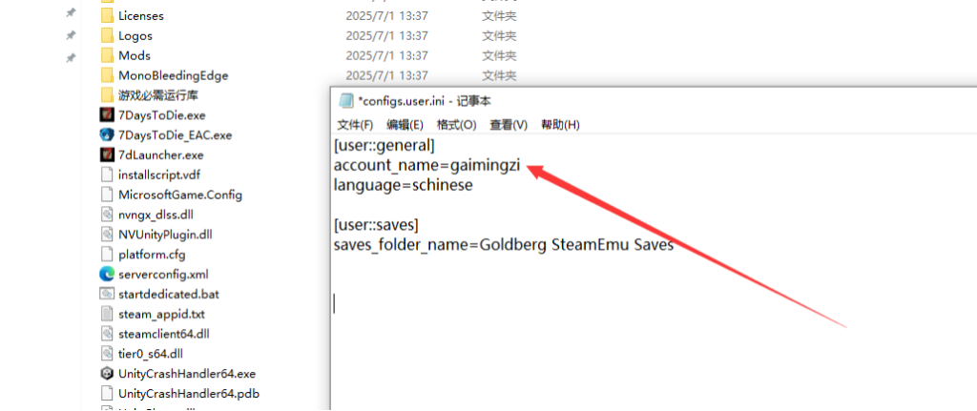Screen dimensions: 977x411
Task: Select the serverconfig.xml Edge icon
Action: click(107, 274)
